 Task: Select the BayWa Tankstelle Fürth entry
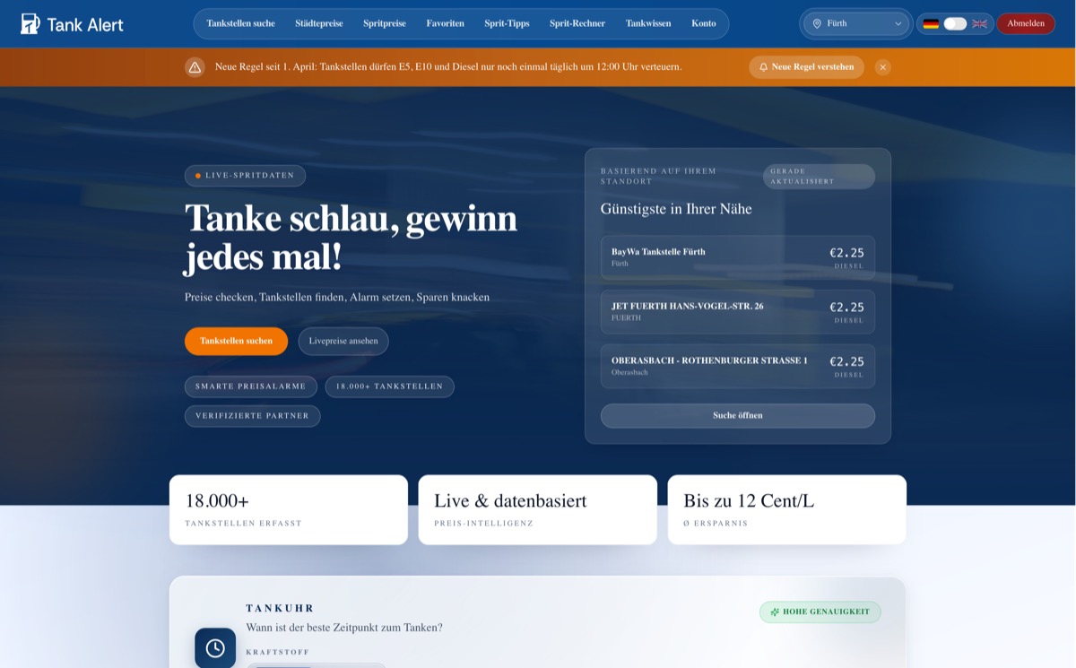click(x=738, y=257)
